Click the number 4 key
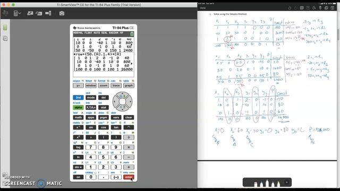 coord(91,157)
